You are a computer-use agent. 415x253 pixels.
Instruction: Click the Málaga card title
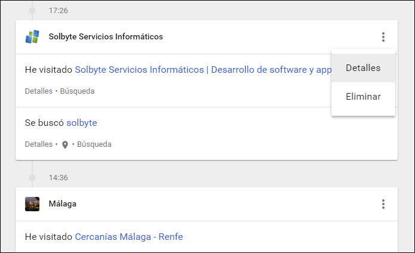coord(62,204)
